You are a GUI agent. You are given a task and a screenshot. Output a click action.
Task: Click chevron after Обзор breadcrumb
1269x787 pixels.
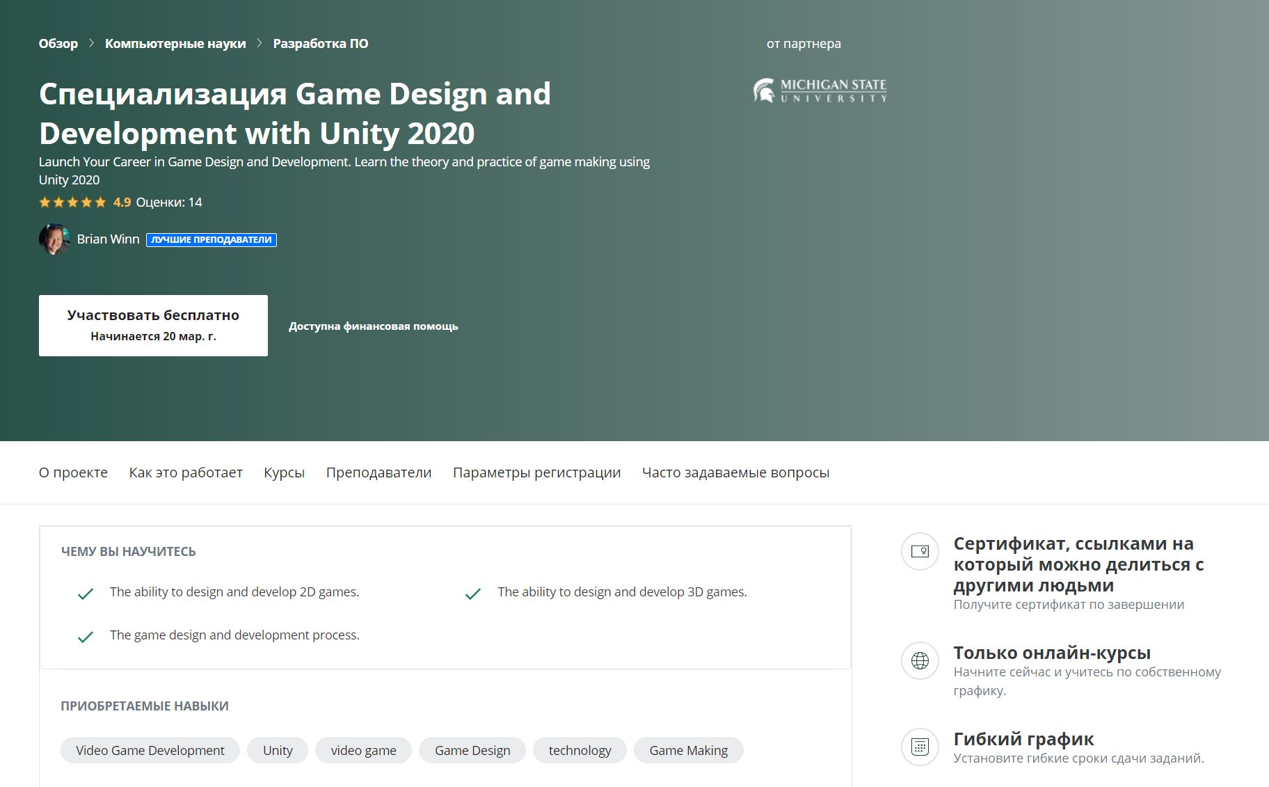click(x=91, y=43)
